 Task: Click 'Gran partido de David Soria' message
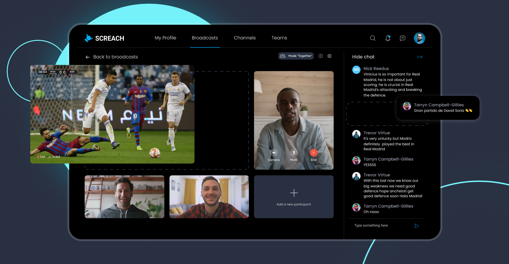coord(443,111)
